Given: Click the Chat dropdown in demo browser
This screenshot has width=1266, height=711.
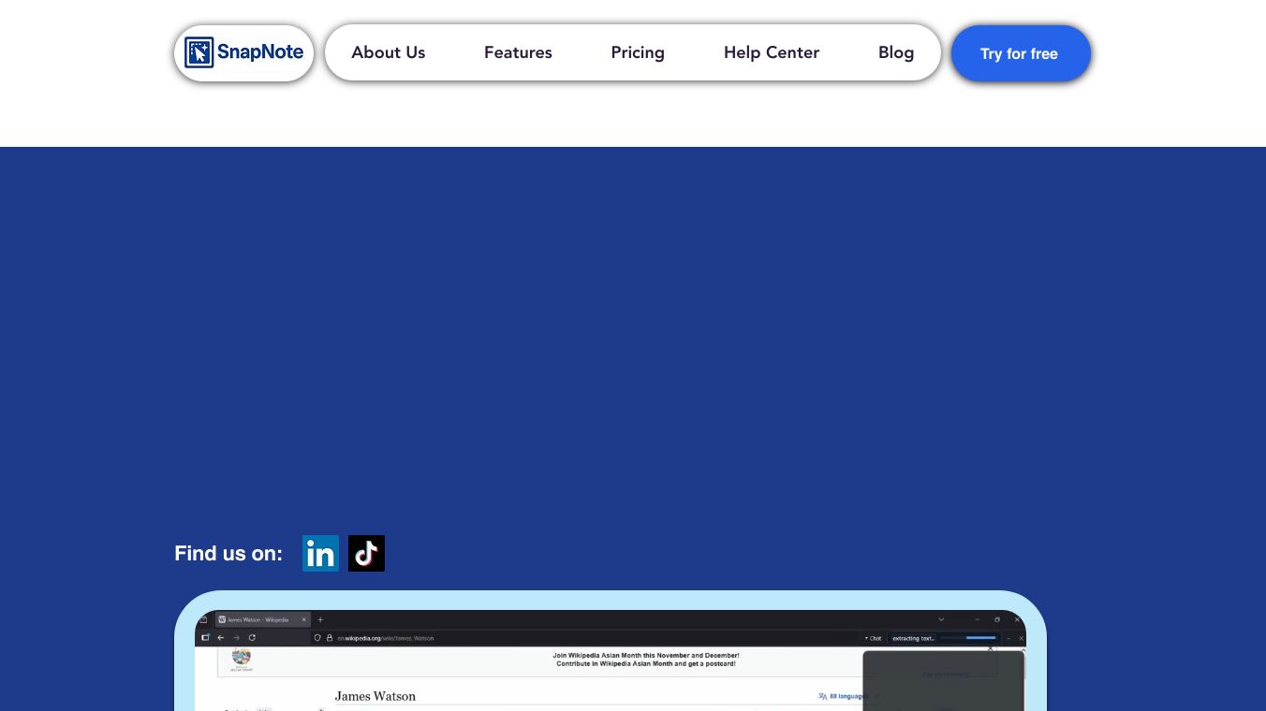Looking at the screenshot, I should coord(873,638).
